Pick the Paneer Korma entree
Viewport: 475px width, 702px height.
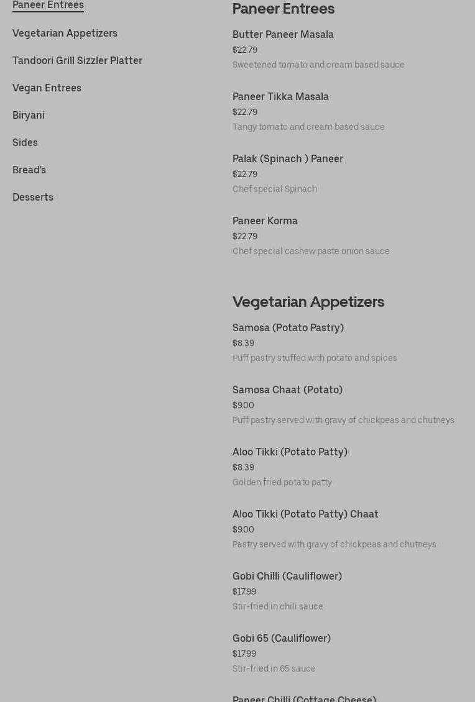pos(265,221)
